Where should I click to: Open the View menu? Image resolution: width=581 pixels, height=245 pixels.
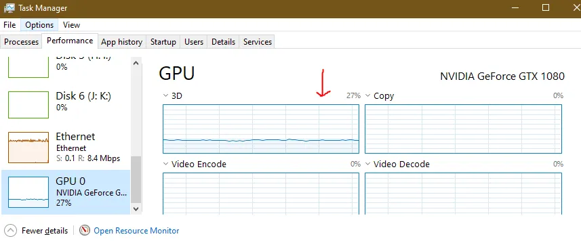pos(71,25)
